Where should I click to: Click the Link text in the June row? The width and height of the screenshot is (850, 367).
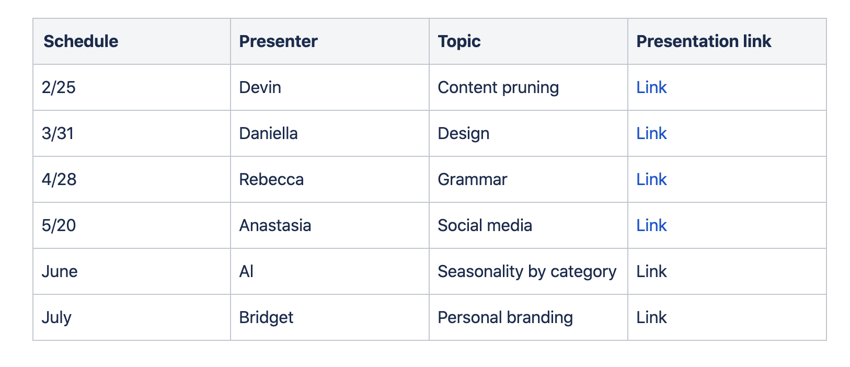click(651, 271)
